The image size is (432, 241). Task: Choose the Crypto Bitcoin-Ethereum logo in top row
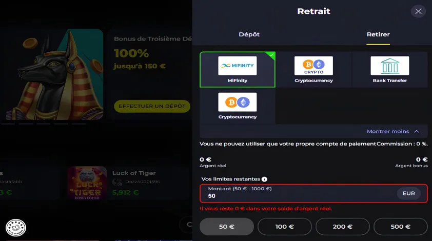(313, 66)
